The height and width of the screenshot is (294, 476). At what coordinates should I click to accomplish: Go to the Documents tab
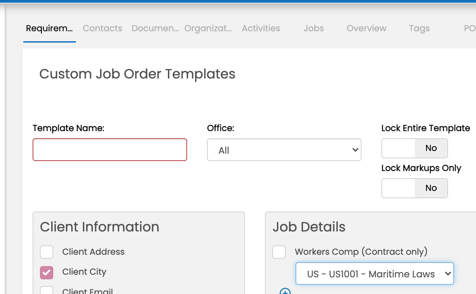pyautogui.click(x=155, y=28)
